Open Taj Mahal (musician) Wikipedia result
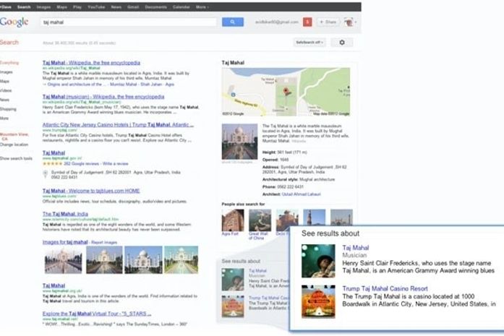504x336 pixels. (103, 96)
